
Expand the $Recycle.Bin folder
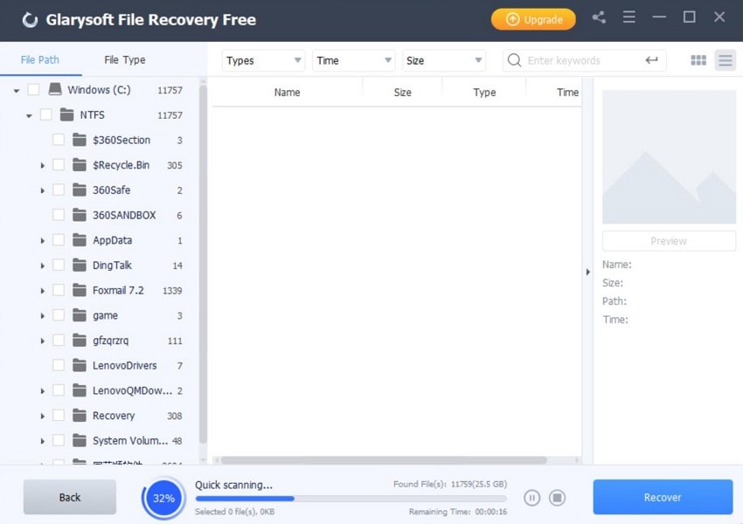point(42,165)
